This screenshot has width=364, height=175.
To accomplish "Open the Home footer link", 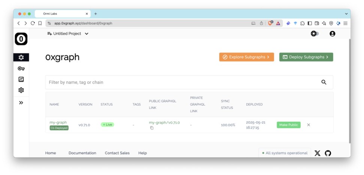I will tap(51, 153).
